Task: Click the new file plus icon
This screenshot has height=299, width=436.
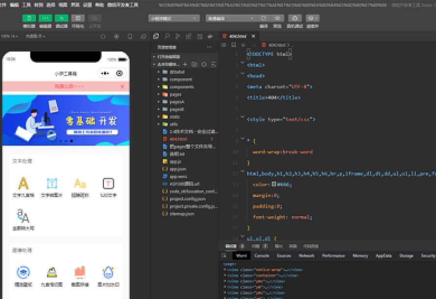Action: pos(185,64)
